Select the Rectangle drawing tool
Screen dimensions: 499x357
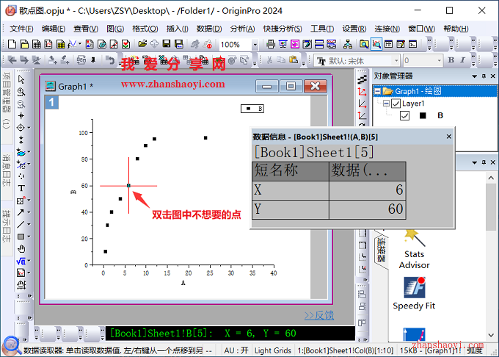pos(21,237)
